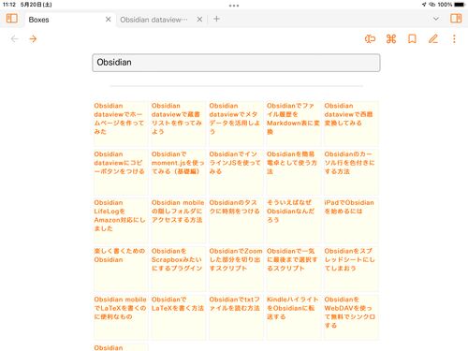Open 'ObsidianをWebDAVを使って無料でシンクロする' card
Screen dimensions: 468x351
pyautogui.click(x=351, y=317)
